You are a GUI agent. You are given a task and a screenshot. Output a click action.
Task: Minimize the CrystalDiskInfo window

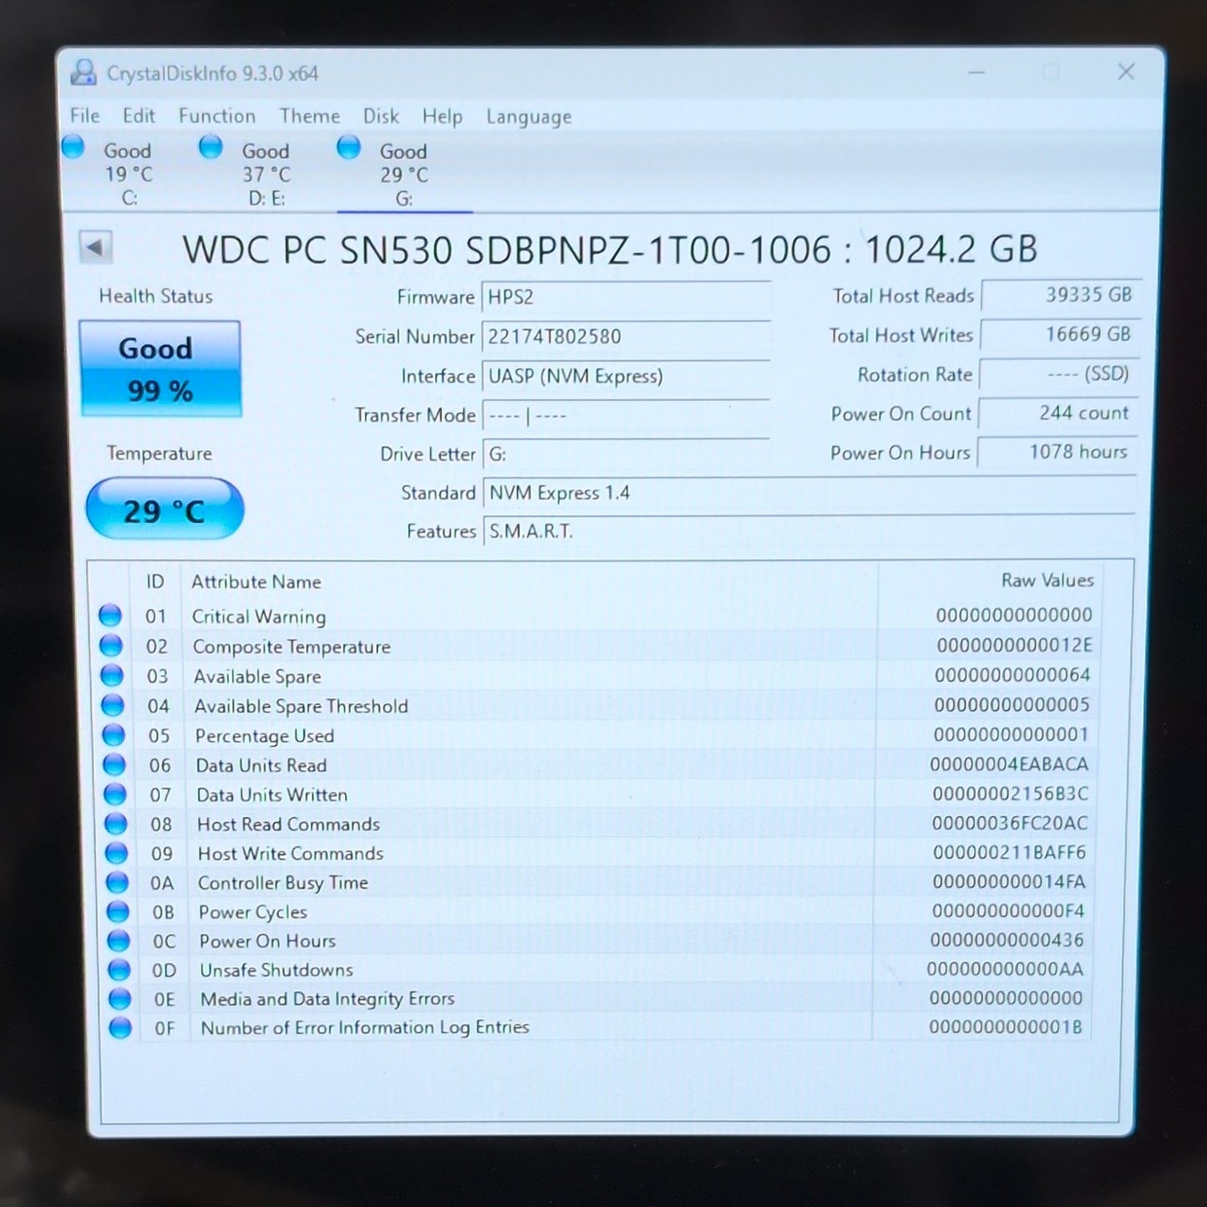[976, 73]
